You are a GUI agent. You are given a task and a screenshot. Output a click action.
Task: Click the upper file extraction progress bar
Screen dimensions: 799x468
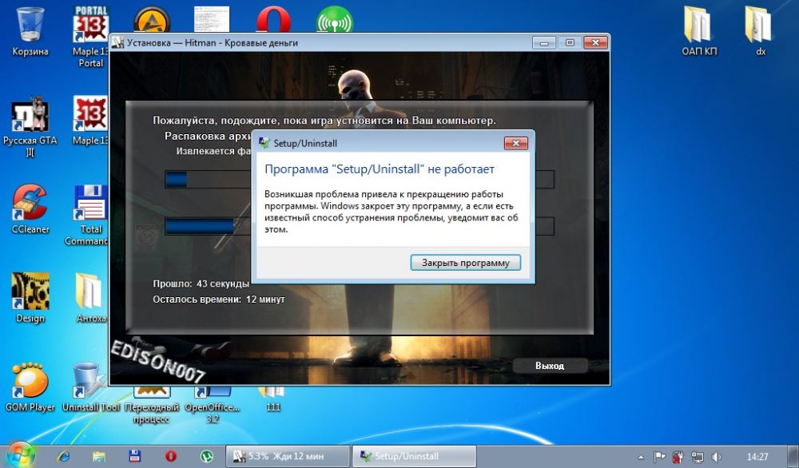coord(360,179)
